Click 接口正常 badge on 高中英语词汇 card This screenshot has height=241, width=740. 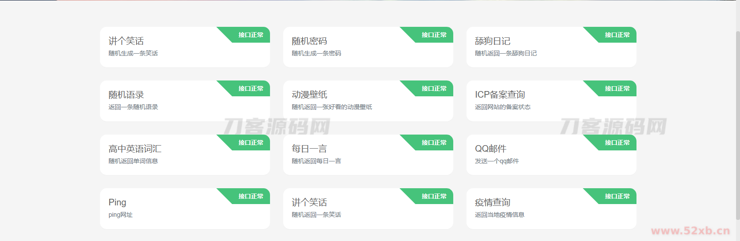[x=250, y=142]
